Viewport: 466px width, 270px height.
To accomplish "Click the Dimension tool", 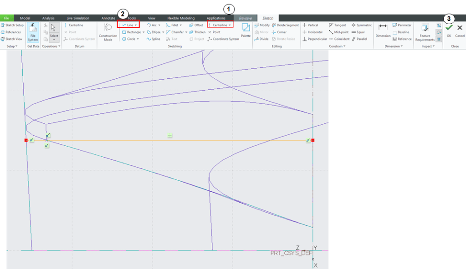I will [x=383, y=30].
